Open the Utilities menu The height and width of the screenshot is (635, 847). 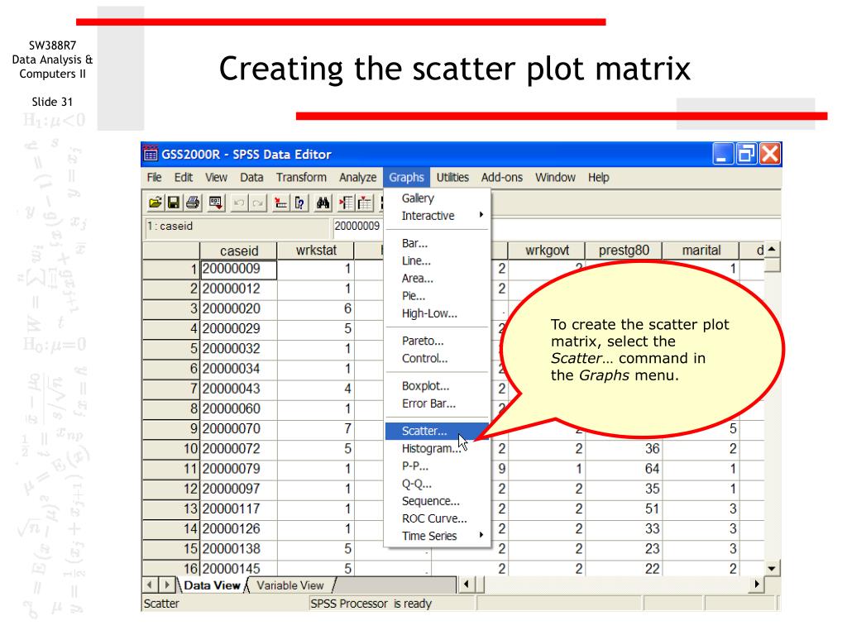pos(452,177)
